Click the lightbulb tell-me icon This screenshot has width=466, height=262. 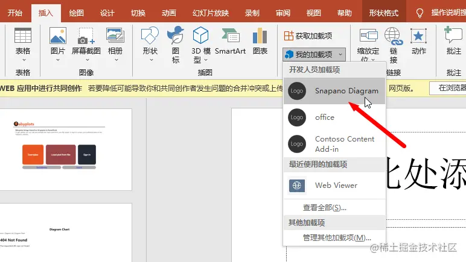pos(420,13)
